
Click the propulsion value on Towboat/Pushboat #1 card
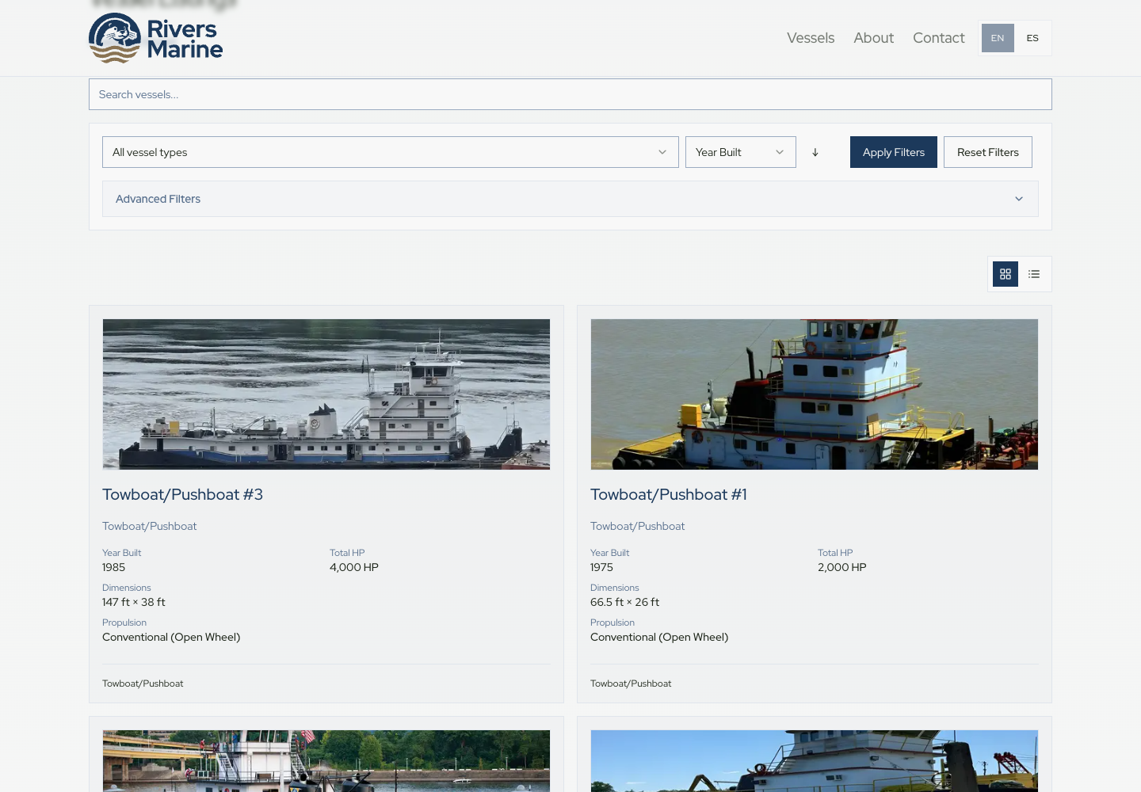pos(659,637)
